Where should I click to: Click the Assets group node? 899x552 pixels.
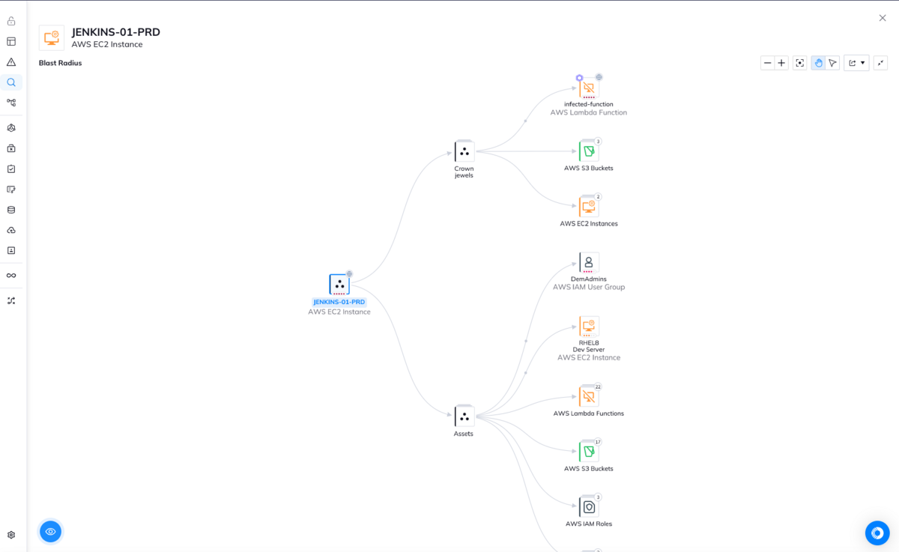(x=464, y=416)
